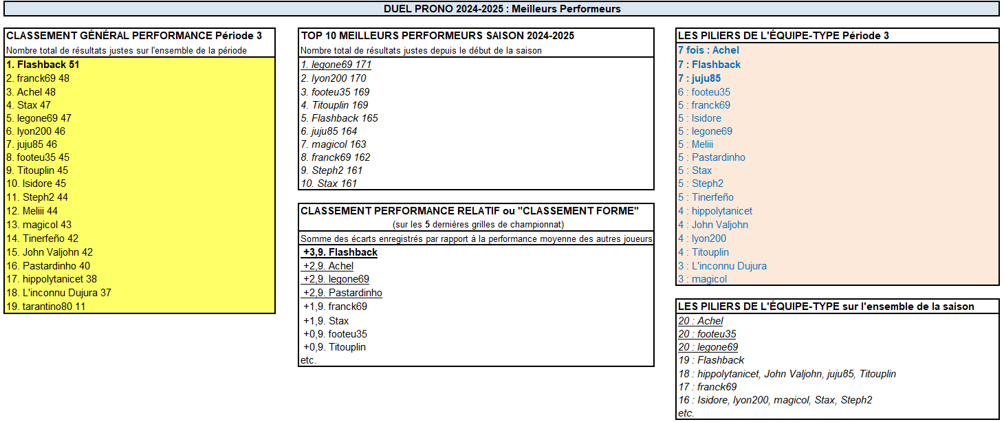
Task: Click the DUEL PRONO 2024-2025 title banner
Action: click(x=501, y=9)
